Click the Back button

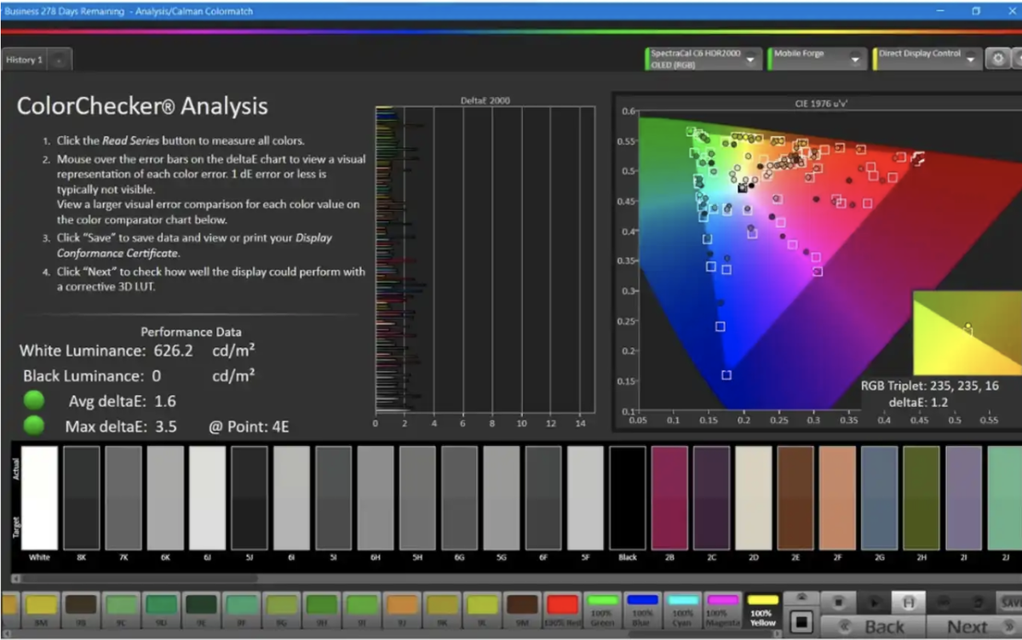(874, 626)
